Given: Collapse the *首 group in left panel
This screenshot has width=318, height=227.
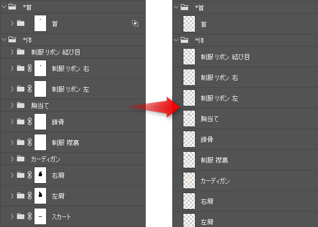Looking at the screenshot, I should [x=4, y=7].
